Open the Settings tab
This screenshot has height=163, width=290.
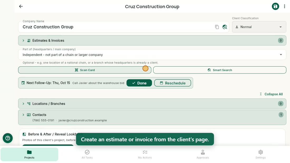(260, 155)
